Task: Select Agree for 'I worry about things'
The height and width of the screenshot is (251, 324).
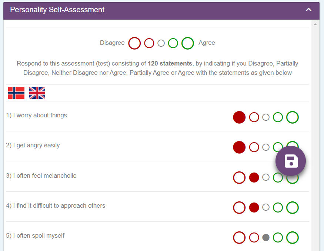Action: (293, 117)
